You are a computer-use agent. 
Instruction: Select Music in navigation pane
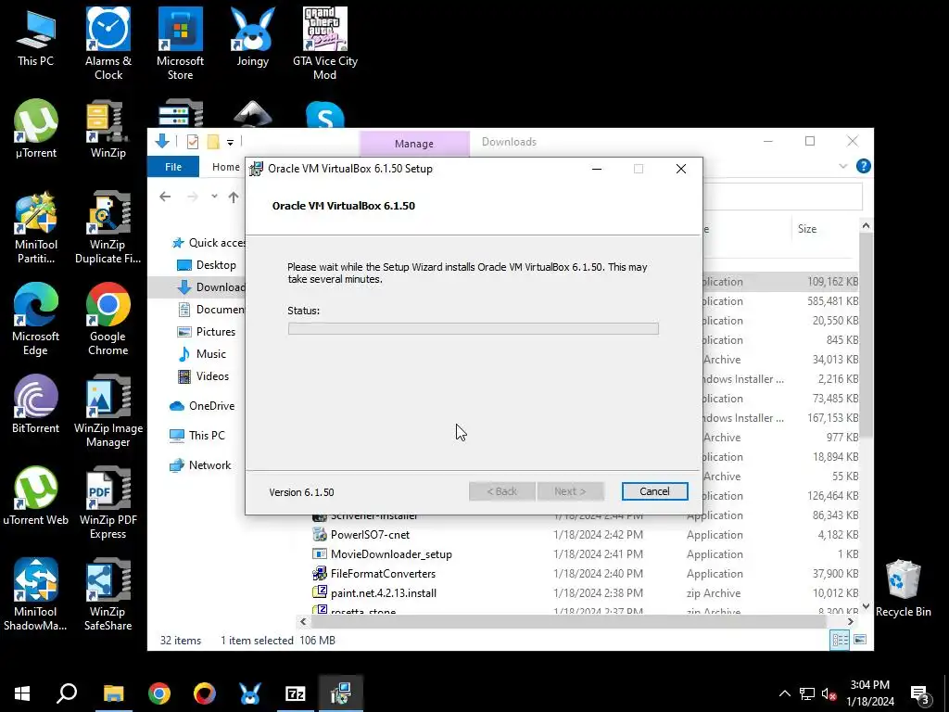point(202,354)
